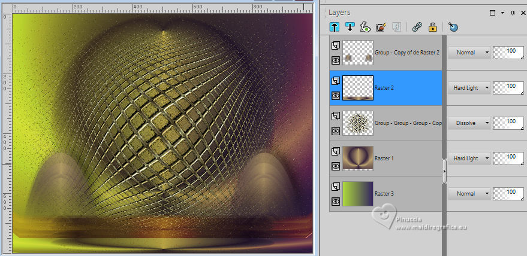Hide the Raster 1 layer

(x=335, y=166)
